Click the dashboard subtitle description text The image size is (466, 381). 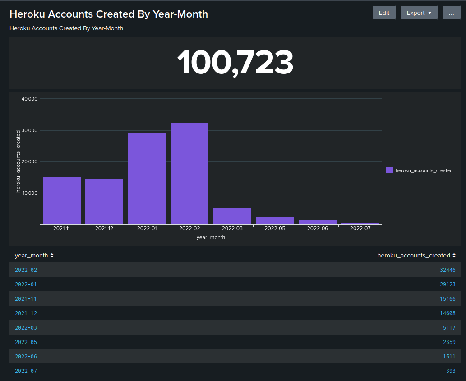[x=66, y=28]
